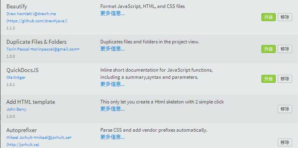Remove the Autoprefixer extension
The image size is (298, 148).
coord(285,142)
